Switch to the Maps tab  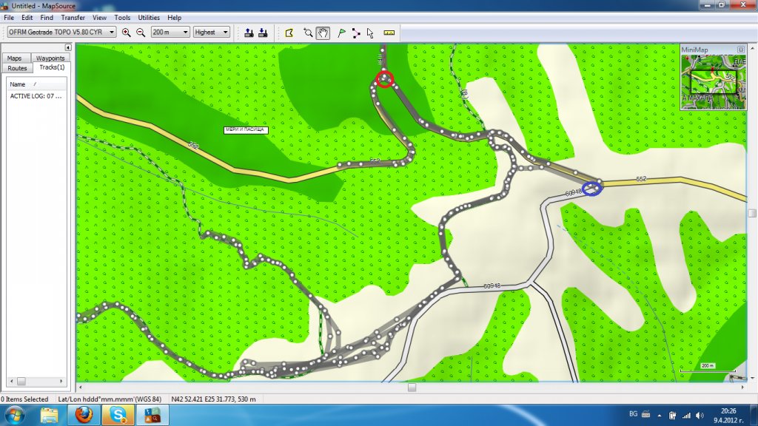click(15, 58)
